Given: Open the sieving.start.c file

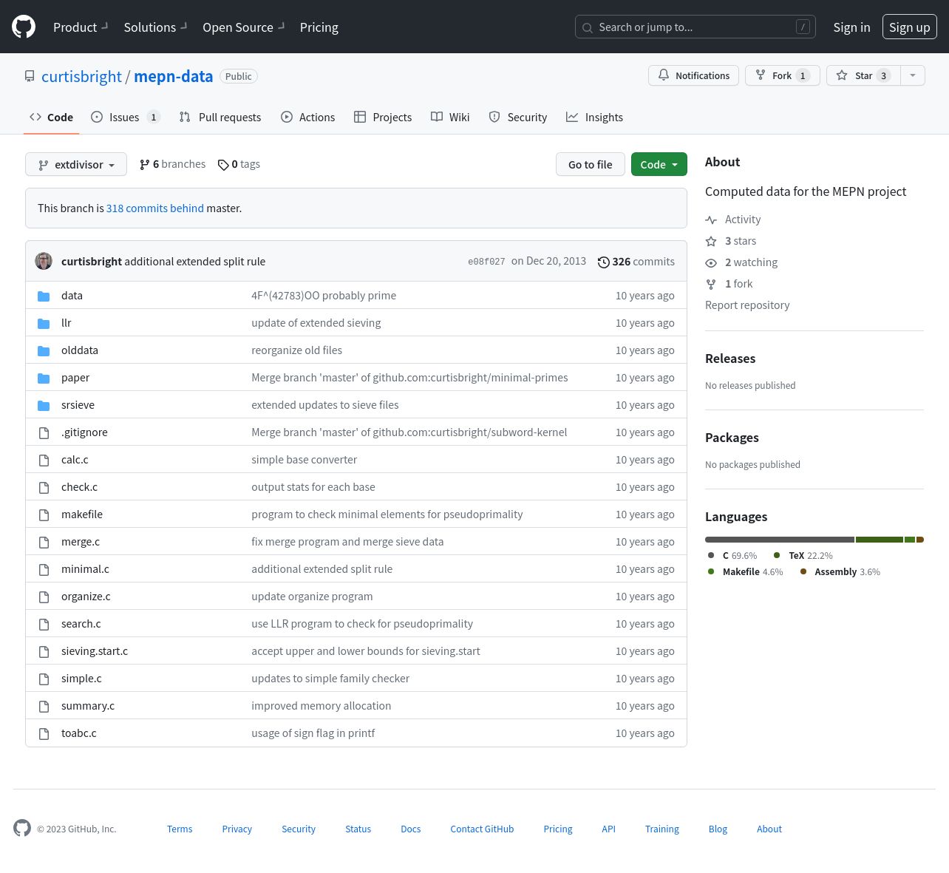Looking at the screenshot, I should tap(95, 651).
